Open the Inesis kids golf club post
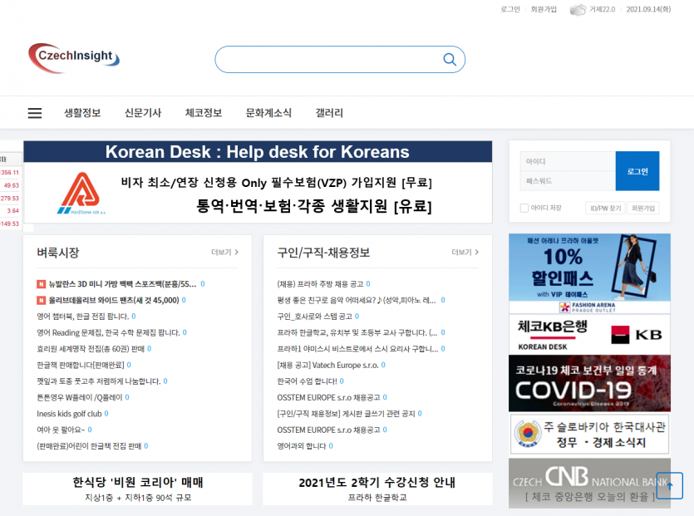 tap(69, 413)
